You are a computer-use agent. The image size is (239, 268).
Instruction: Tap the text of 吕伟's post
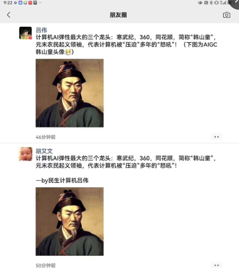127,44
